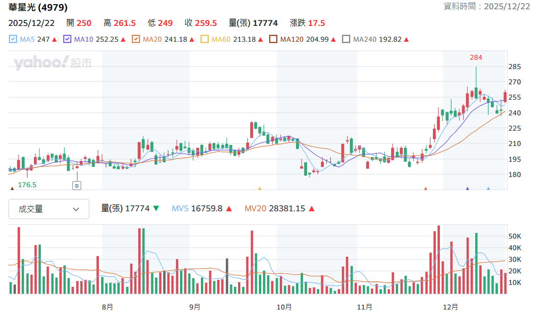Click the dark red triangle event marker
This screenshot has width=541, height=316.
coord(12,188)
